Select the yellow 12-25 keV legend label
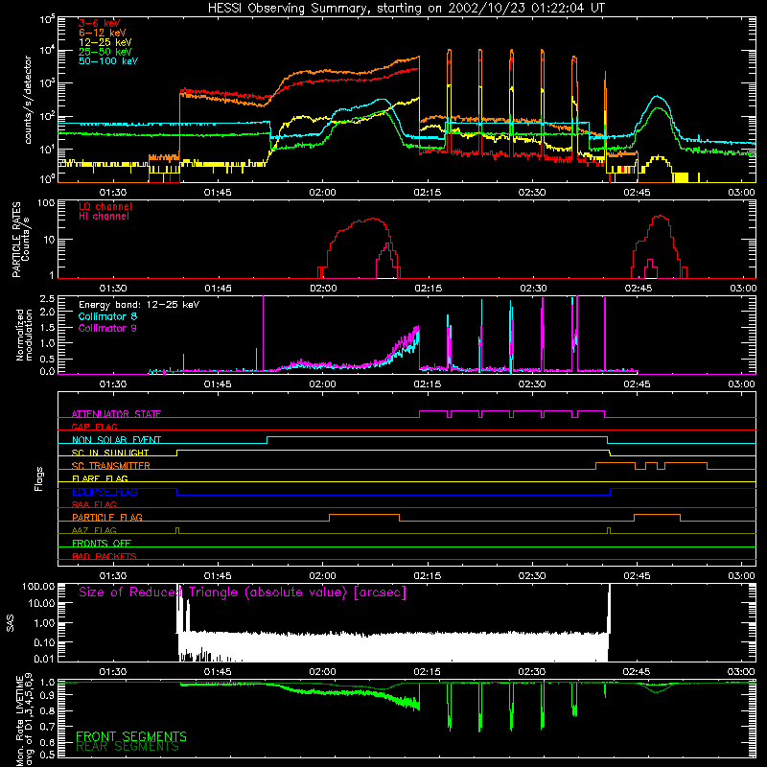This screenshot has height=767, width=767. 105,42
